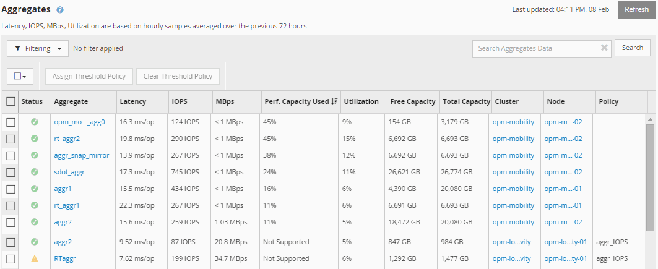
Task: Sort by the Latency column header
Action: point(132,101)
